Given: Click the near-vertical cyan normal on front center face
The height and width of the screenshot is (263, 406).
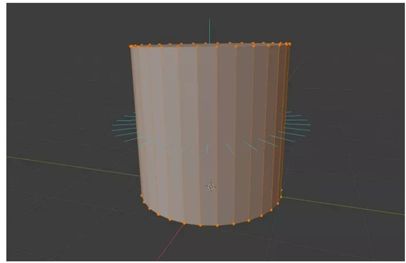Looking at the screenshot, I should pyautogui.click(x=207, y=149).
